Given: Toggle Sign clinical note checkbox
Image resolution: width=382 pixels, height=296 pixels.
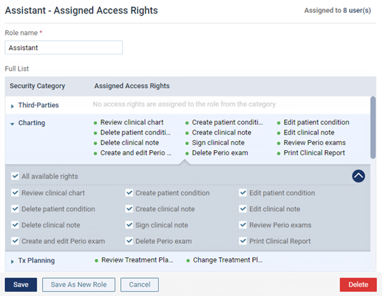Looking at the screenshot, I should (129, 225).
